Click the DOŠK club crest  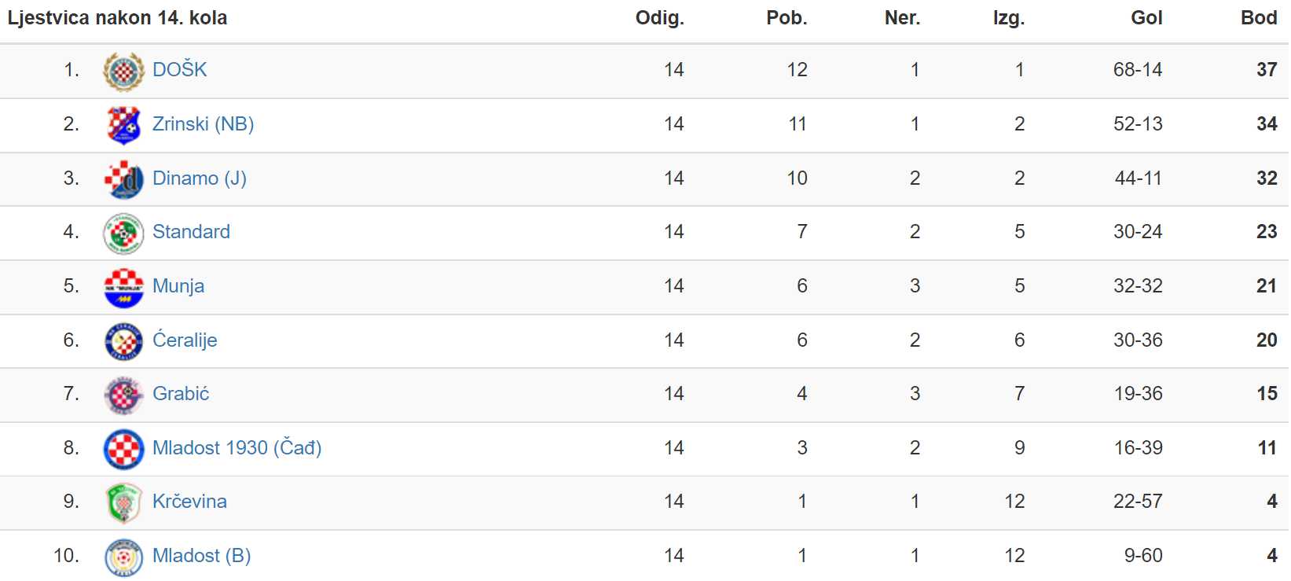[x=124, y=72]
